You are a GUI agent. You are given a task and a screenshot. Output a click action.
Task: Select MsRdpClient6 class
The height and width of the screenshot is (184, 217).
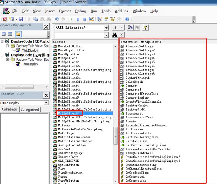point(68,106)
